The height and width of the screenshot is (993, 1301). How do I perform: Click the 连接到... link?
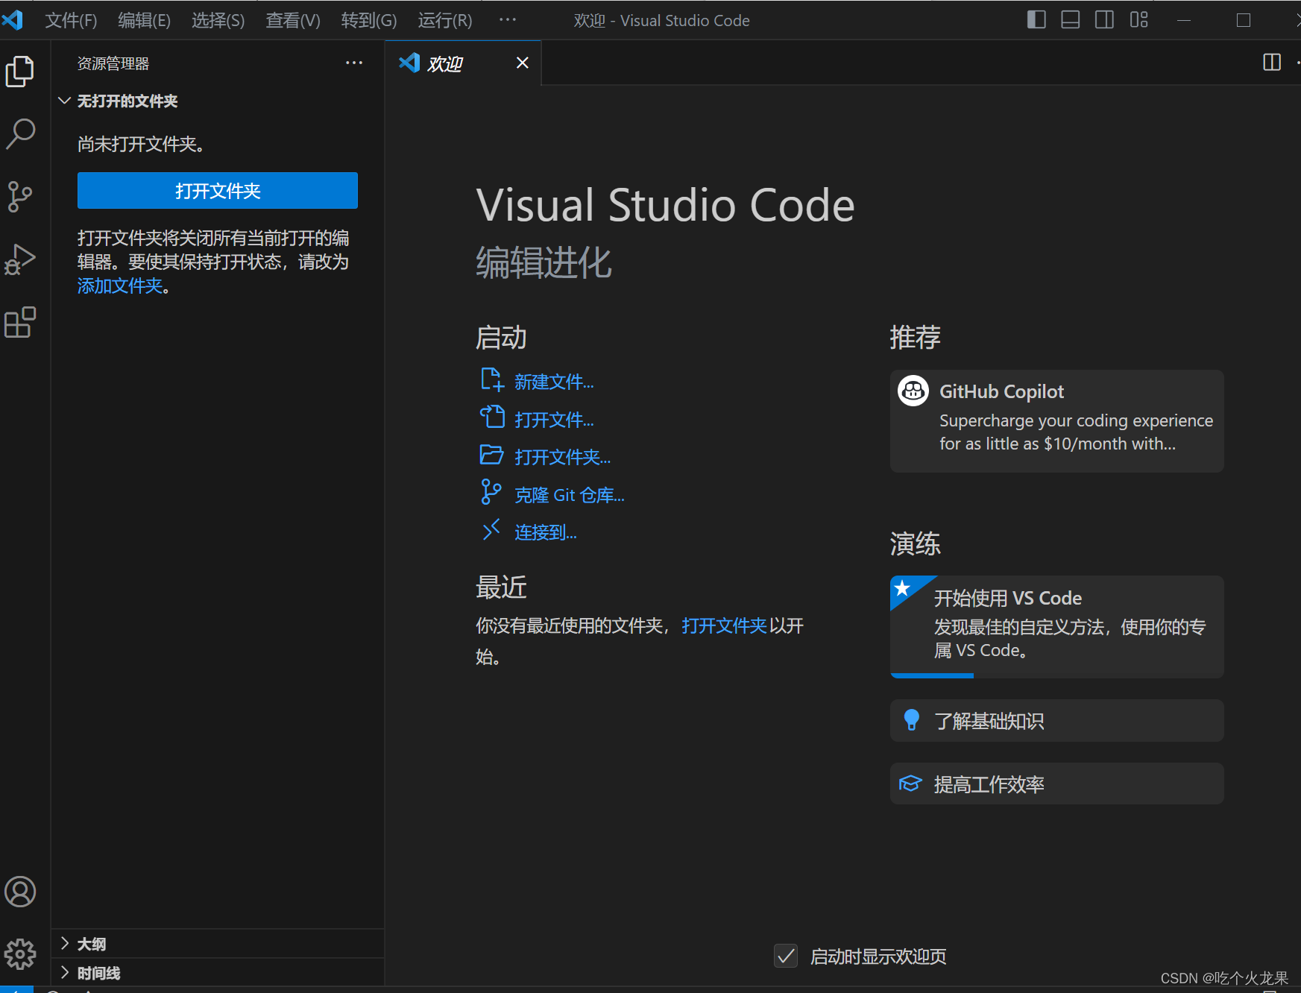pyautogui.click(x=546, y=532)
